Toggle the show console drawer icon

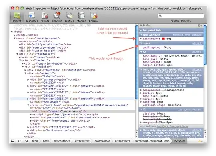point(20,141)
